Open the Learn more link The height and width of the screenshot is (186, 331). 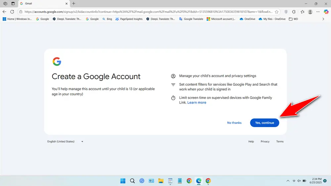click(x=197, y=102)
